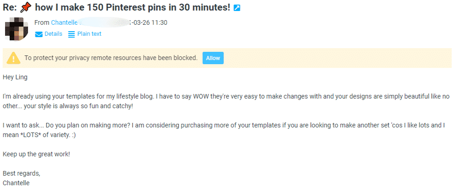
Task: Click the envelope icon beside Details
Action: tap(39, 34)
